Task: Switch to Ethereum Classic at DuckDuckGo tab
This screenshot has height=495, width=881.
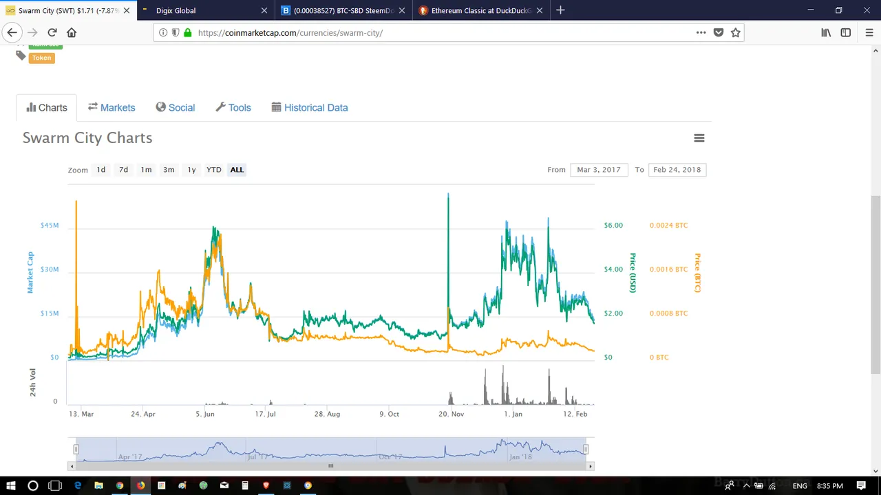Action: 482,10
